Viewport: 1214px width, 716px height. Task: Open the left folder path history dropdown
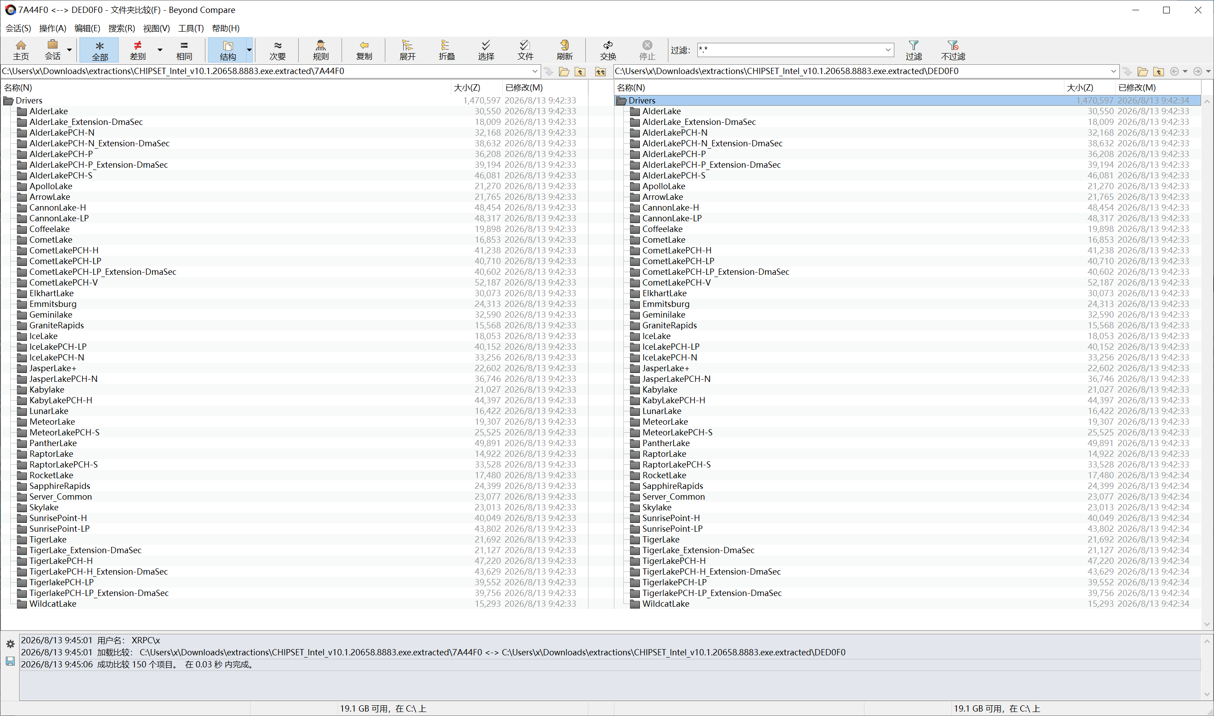pos(535,71)
